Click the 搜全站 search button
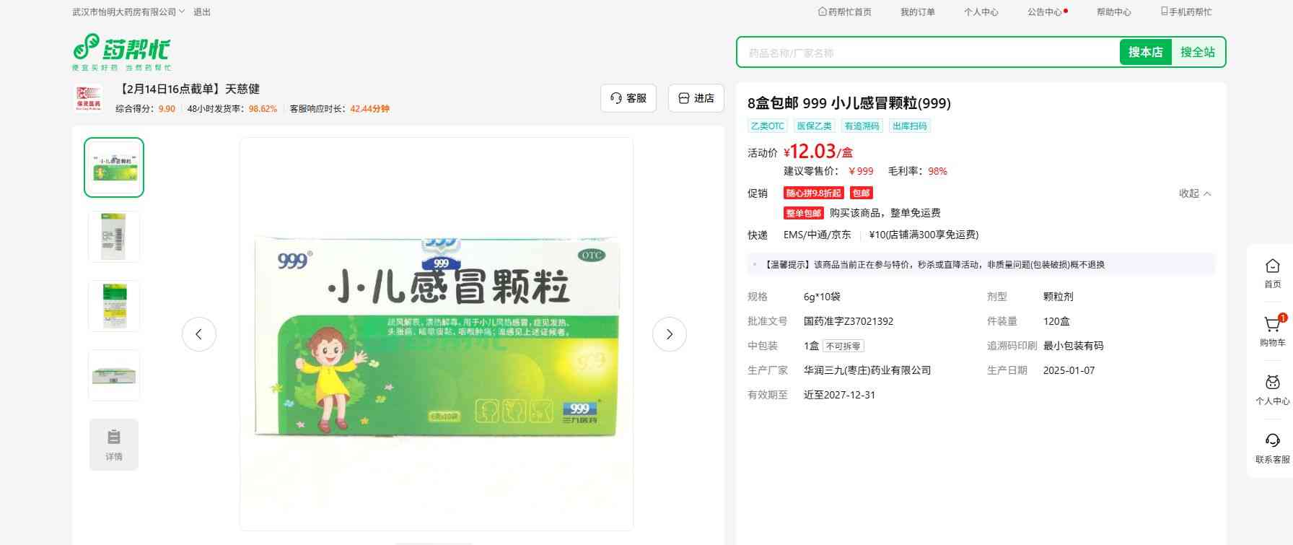 [1197, 52]
